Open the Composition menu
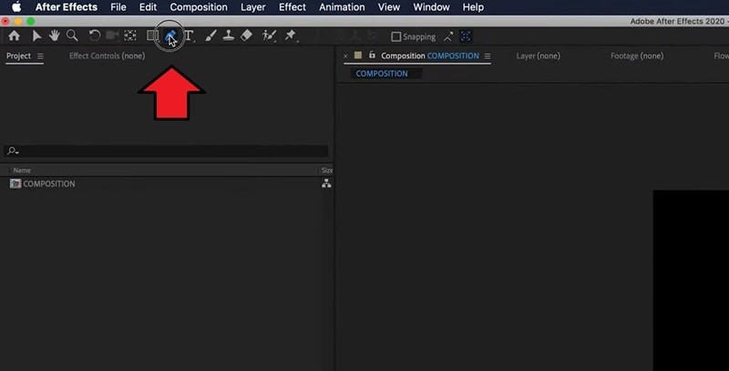 [199, 7]
